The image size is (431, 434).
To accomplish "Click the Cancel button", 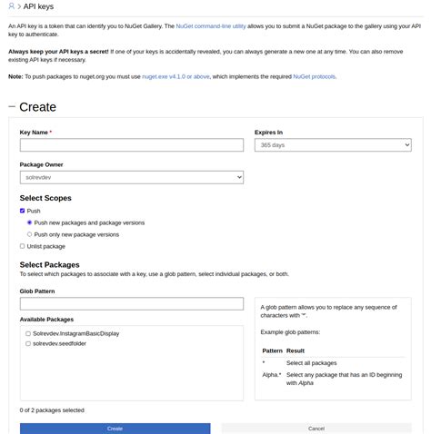I will (316, 429).
